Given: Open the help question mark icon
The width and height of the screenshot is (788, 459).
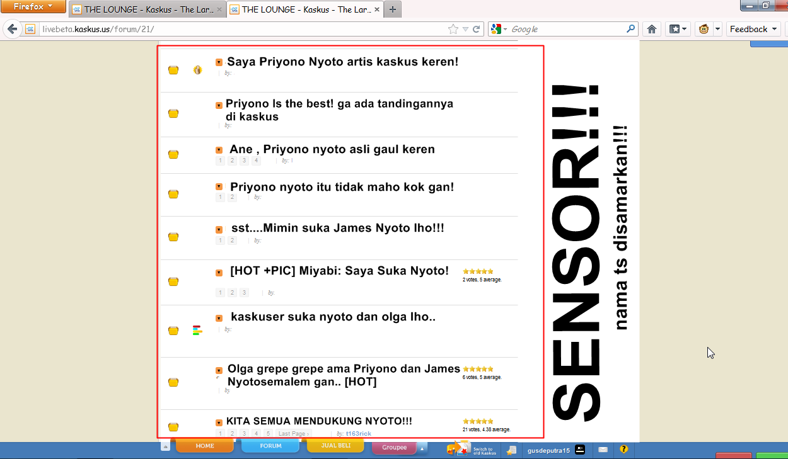Looking at the screenshot, I should [x=623, y=450].
